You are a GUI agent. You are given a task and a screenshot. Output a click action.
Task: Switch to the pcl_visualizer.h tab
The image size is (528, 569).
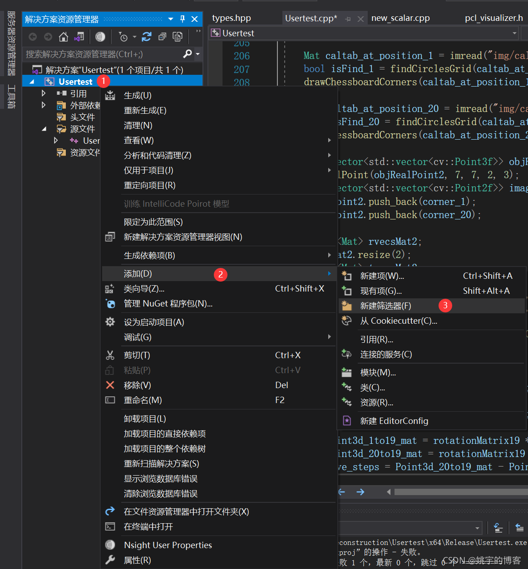coord(494,18)
